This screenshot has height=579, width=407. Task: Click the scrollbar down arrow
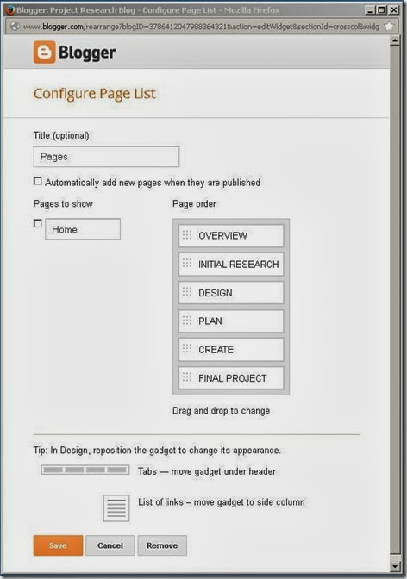pos(395,565)
